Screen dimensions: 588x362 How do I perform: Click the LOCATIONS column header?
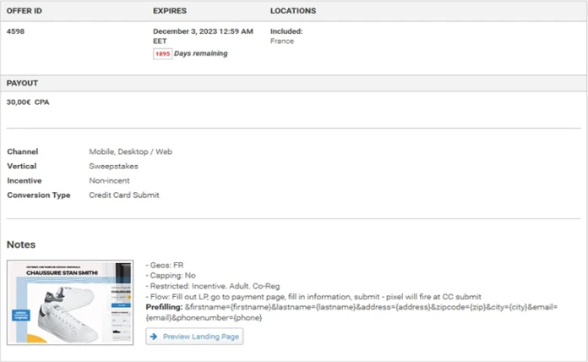tap(293, 11)
